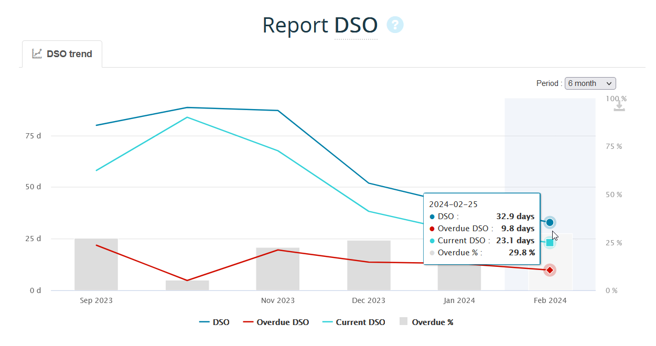Click the red Overdue DSO diamond marker
Image resolution: width=656 pixels, height=346 pixels.
pyautogui.click(x=550, y=270)
